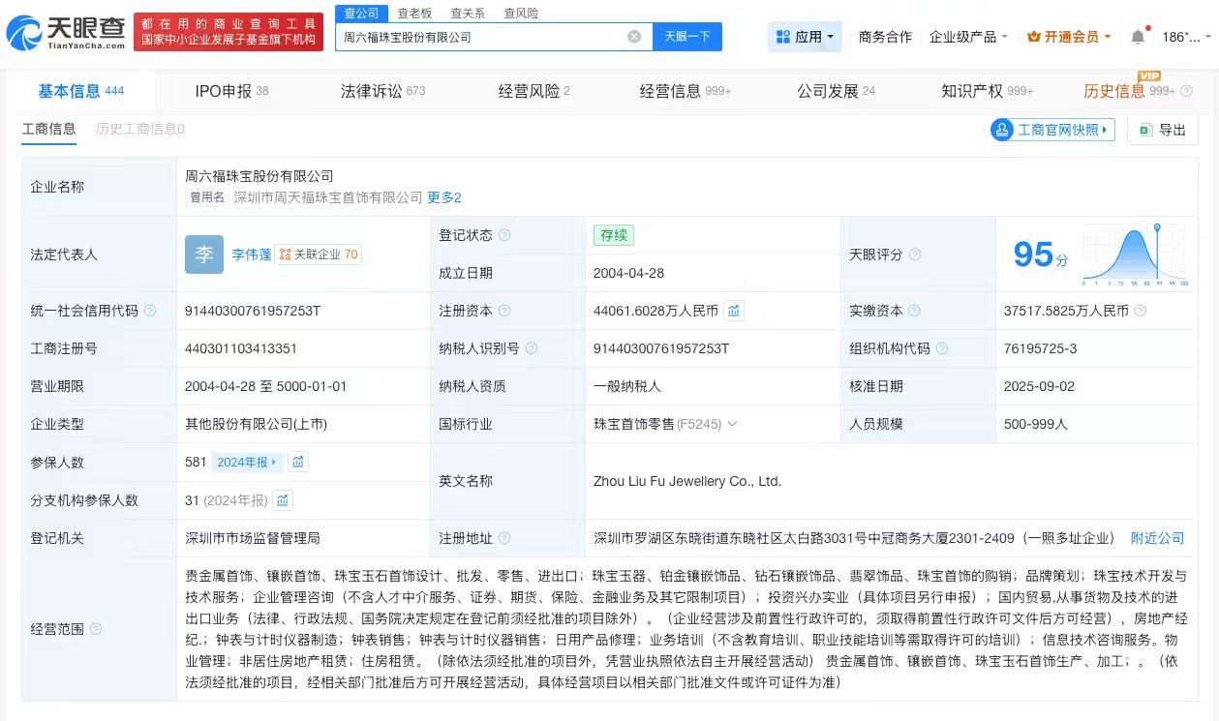Screen dimensions: 1219x721
Task: Open the notification bell
Action: point(1138,37)
